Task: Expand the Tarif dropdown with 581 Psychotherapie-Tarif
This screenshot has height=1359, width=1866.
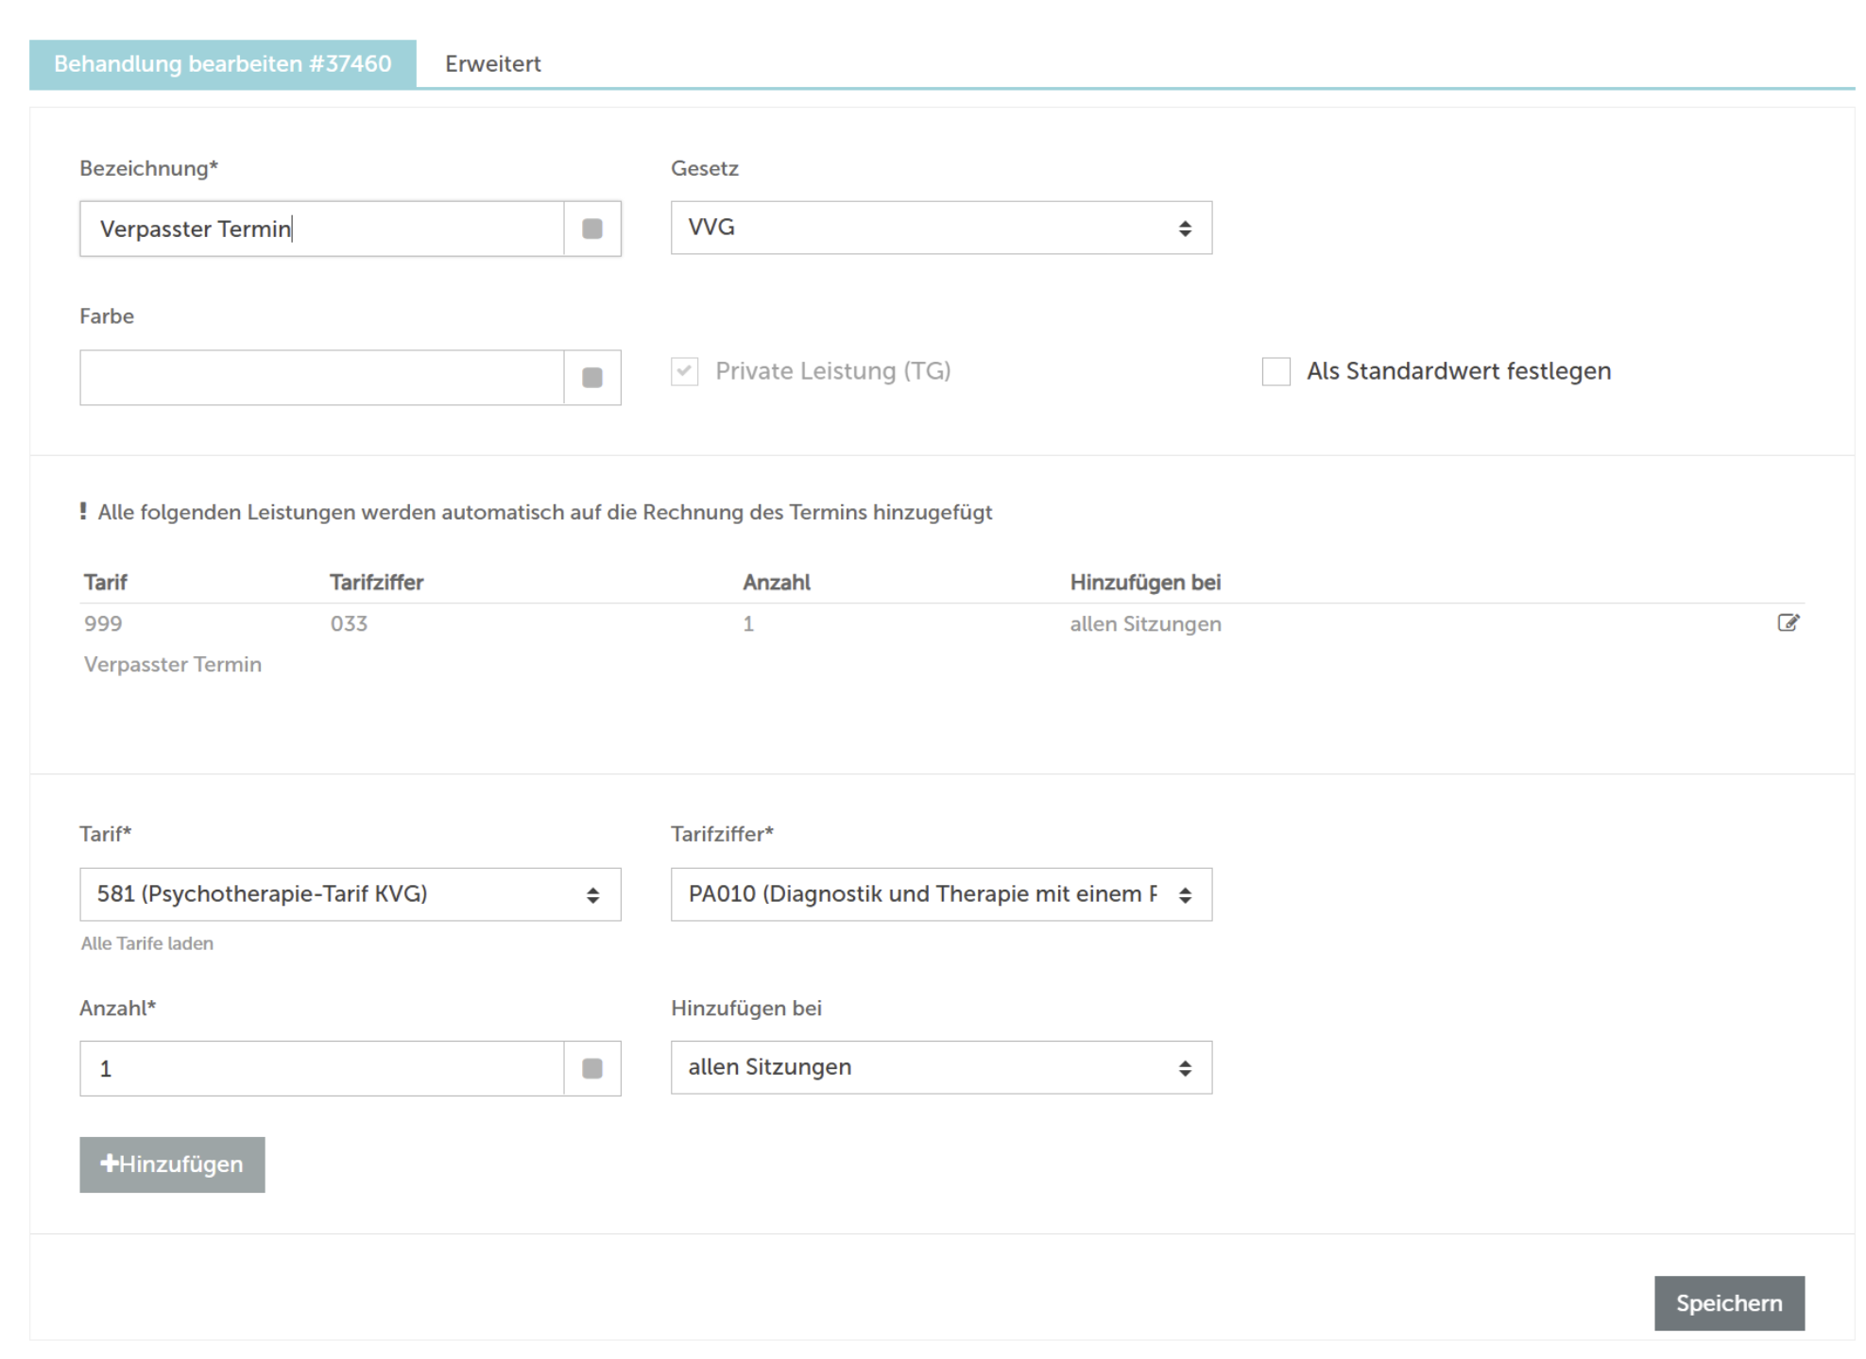Action: coord(350,894)
